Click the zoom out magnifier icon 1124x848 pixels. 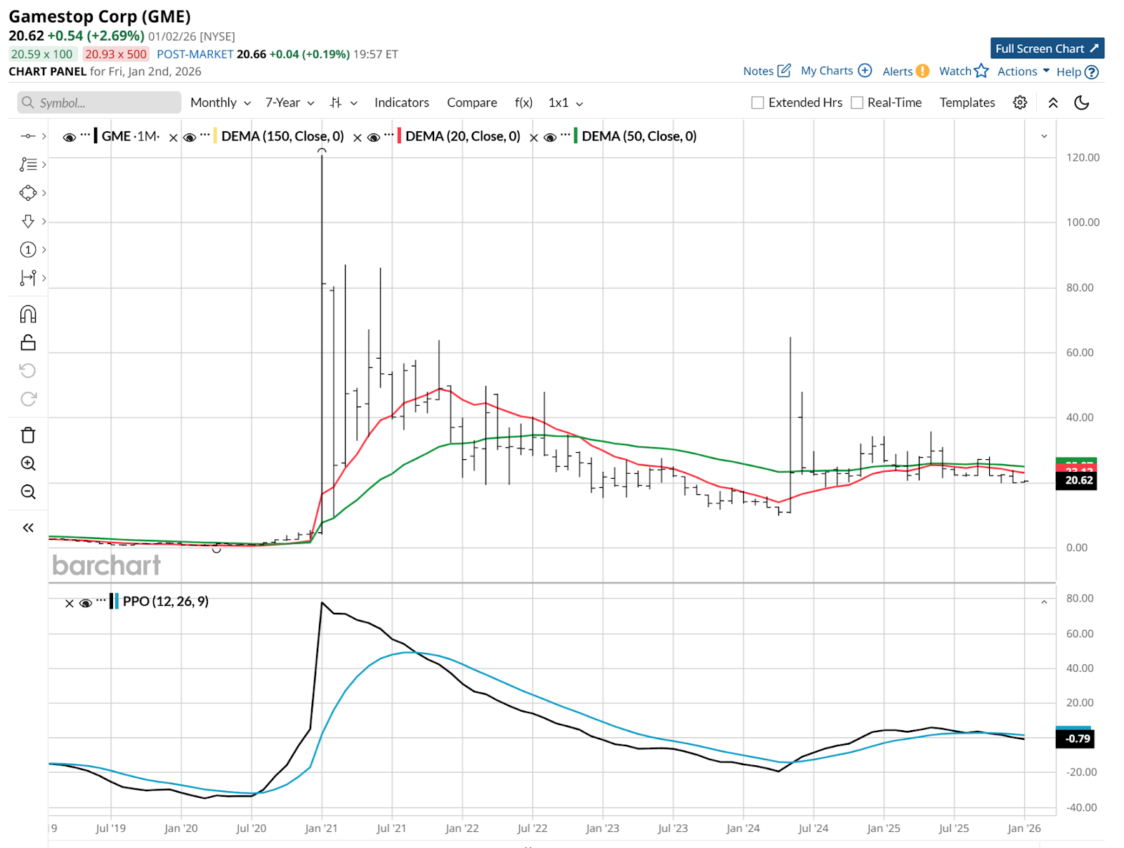click(x=28, y=492)
